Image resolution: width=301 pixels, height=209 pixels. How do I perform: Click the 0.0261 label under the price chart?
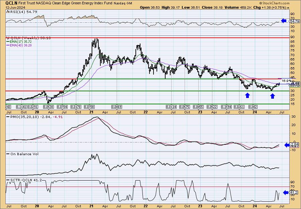pyautogui.click(x=239, y=107)
